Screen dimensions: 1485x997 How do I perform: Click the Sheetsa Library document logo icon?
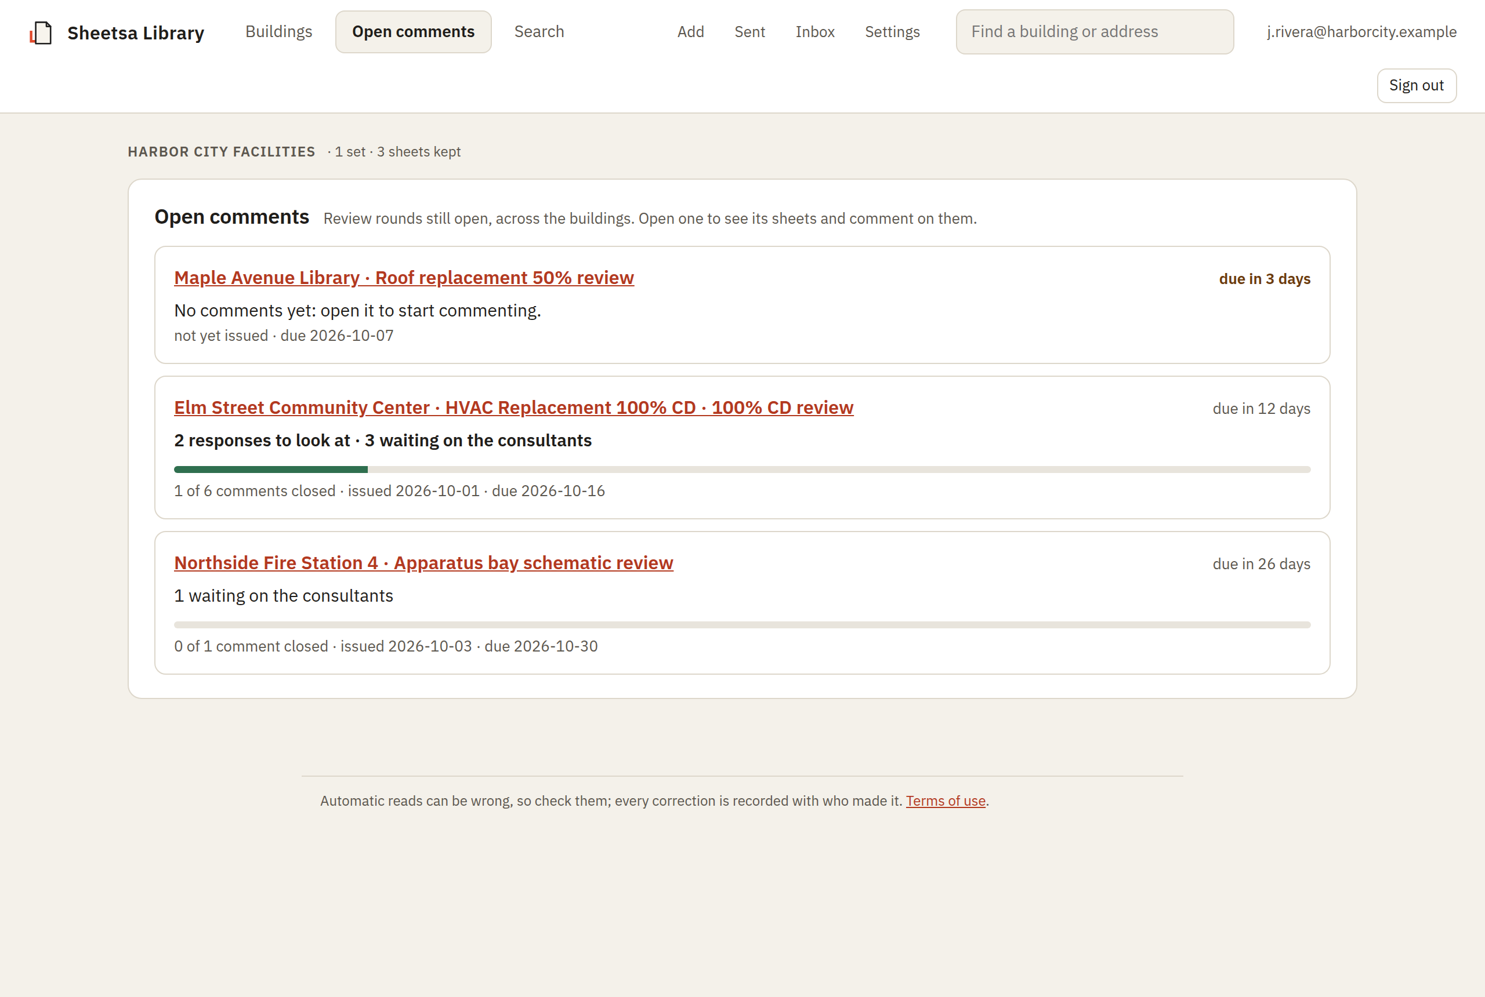(41, 32)
